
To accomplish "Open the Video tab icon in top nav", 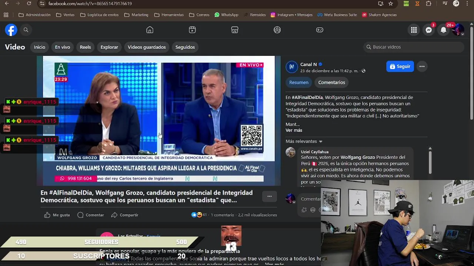I will click(192, 30).
